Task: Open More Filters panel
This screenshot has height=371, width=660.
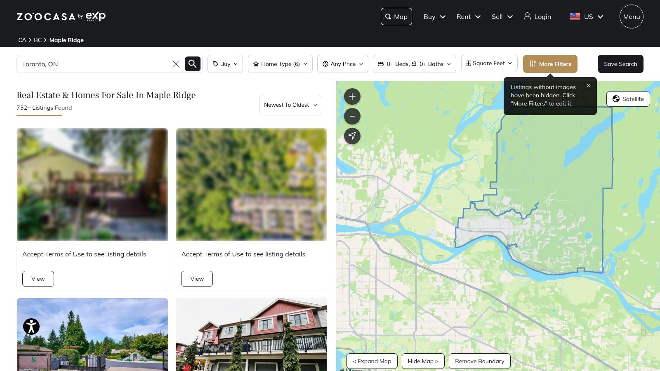Action: tap(550, 64)
